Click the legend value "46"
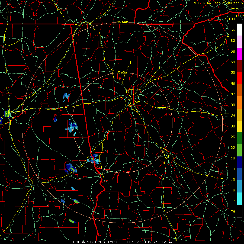Screen dimensions: 244x244 pyautogui.click(x=233, y=84)
